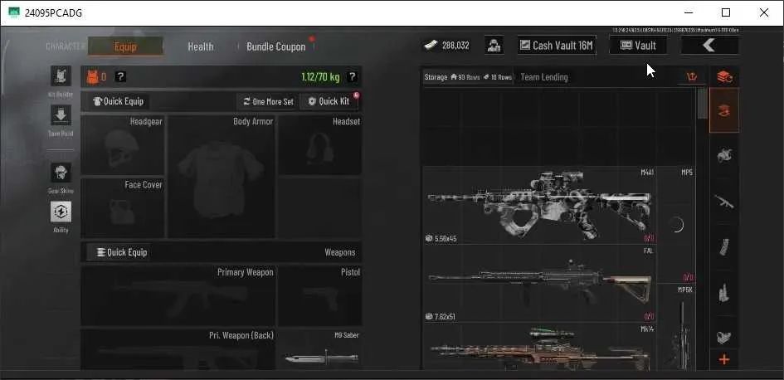Open the Team Lending tab

tap(544, 77)
